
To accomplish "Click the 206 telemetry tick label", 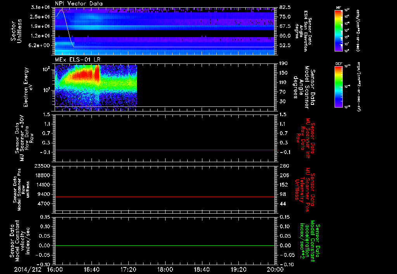I will (284, 175).
